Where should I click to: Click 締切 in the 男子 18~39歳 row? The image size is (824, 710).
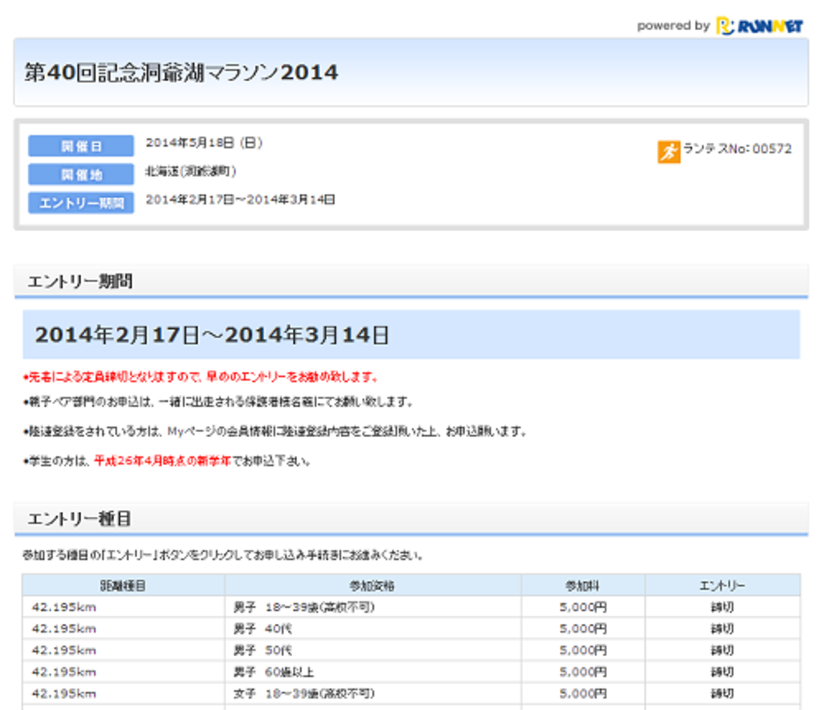722,607
